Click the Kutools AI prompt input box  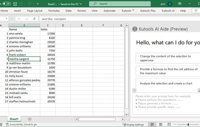pos(166,103)
